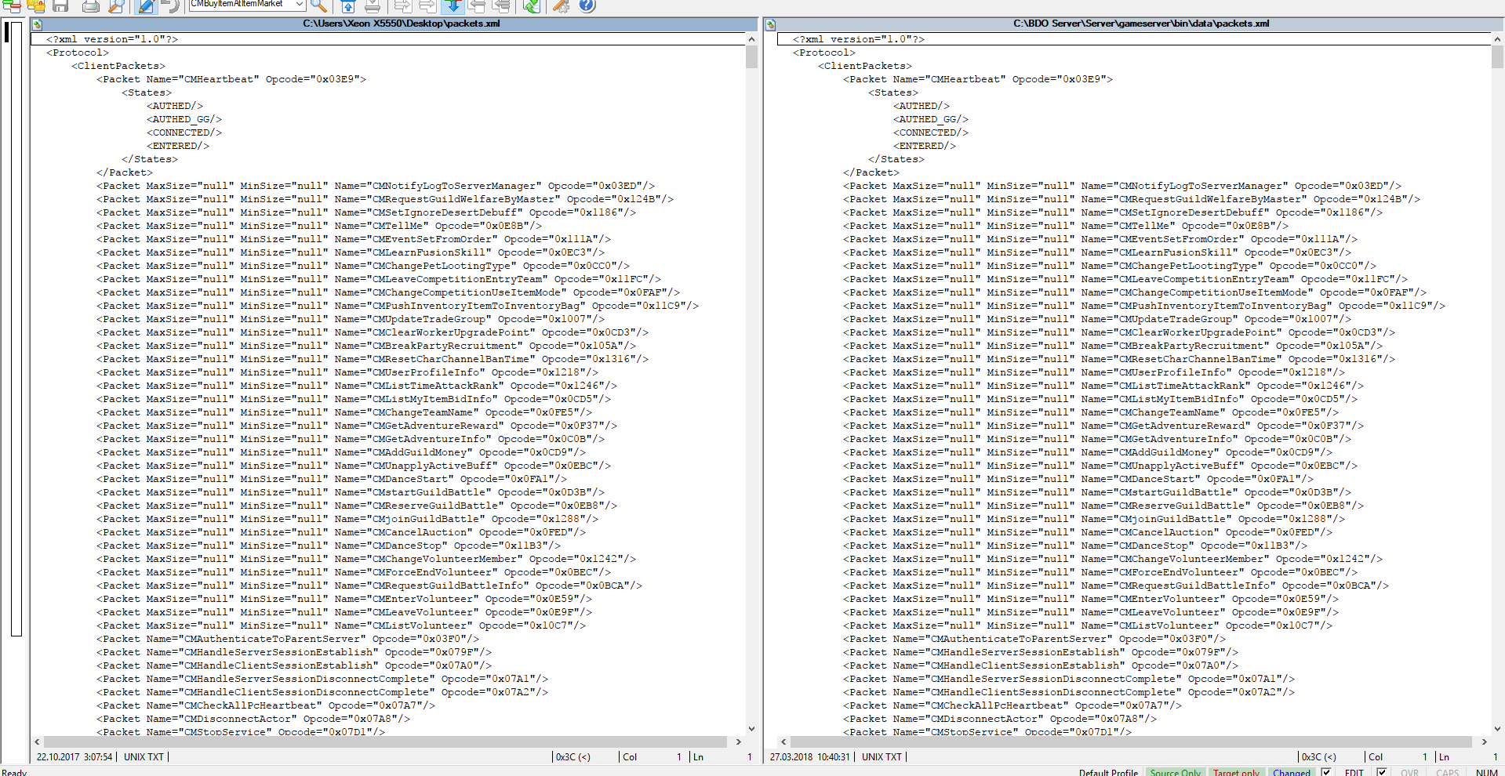Click the save file toolbar icon

click(x=60, y=6)
